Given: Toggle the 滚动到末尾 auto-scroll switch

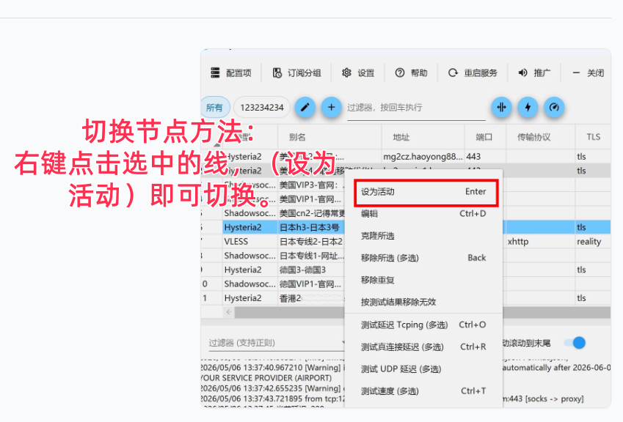Looking at the screenshot, I should coord(575,343).
